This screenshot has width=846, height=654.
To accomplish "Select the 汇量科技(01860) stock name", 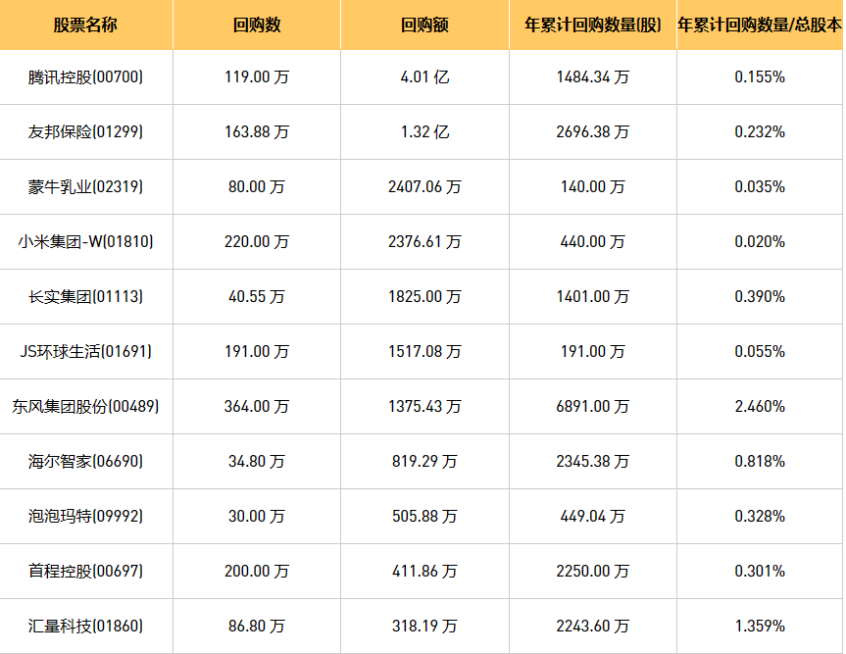I will pos(86,626).
